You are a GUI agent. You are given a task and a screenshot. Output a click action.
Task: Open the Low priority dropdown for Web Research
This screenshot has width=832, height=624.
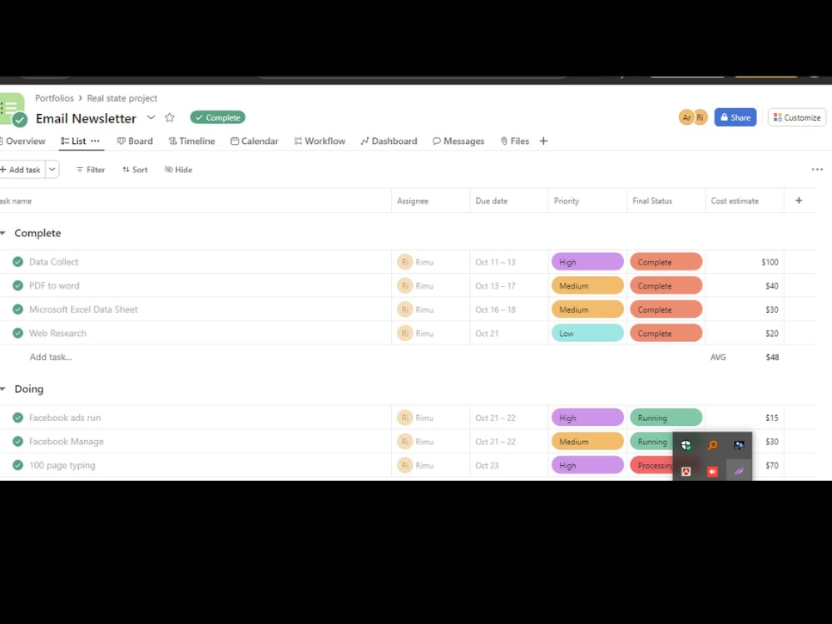point(587,334)
